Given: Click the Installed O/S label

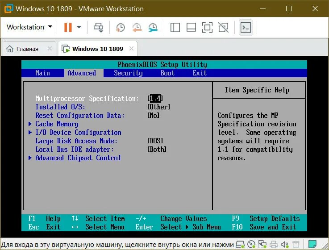Looking at the screenshot, I should click(60, 107).
